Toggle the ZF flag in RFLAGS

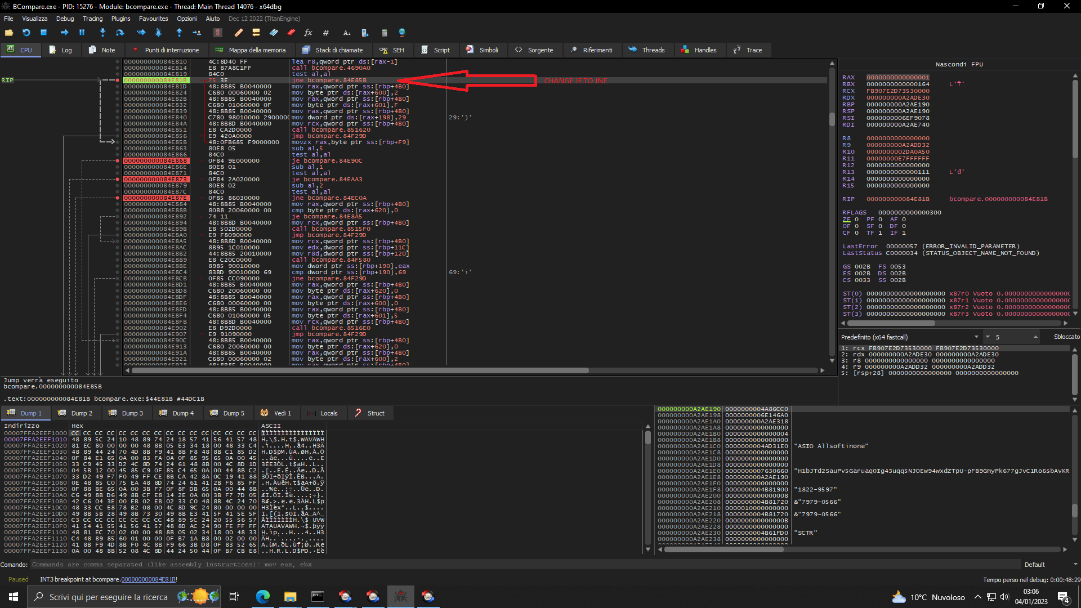pos(856,220)
